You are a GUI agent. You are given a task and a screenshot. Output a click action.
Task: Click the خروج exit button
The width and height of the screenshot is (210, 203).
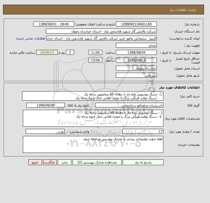(x=35, y=162)
